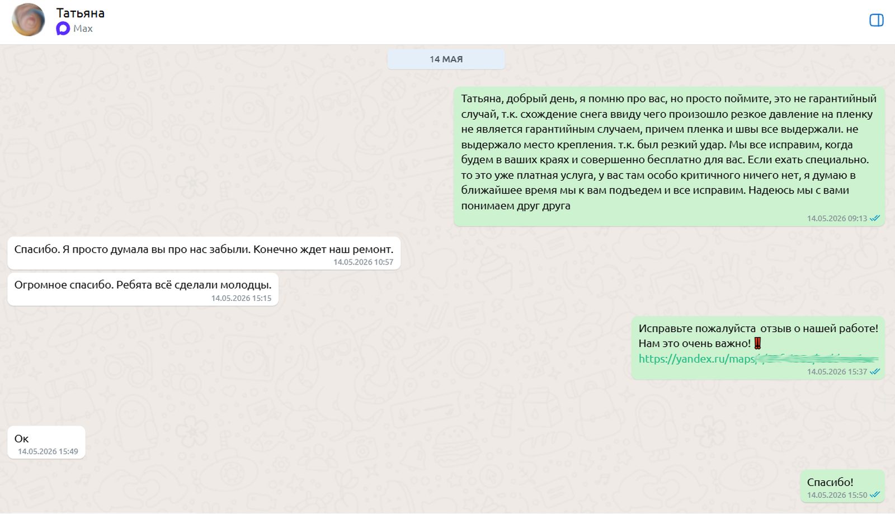This screenshot has width=895, height=514.
Task: Click timestamp 14.05.2026 15:15
Action: (241, 299)
